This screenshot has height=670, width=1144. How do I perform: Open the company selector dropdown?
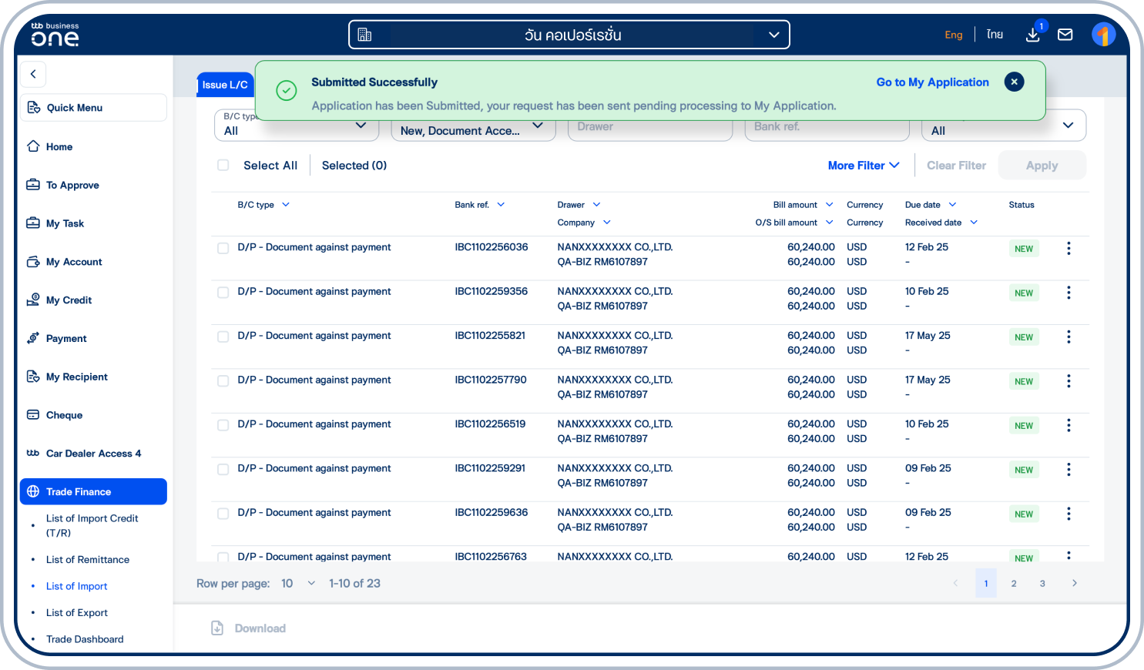[x=569, y=35]
